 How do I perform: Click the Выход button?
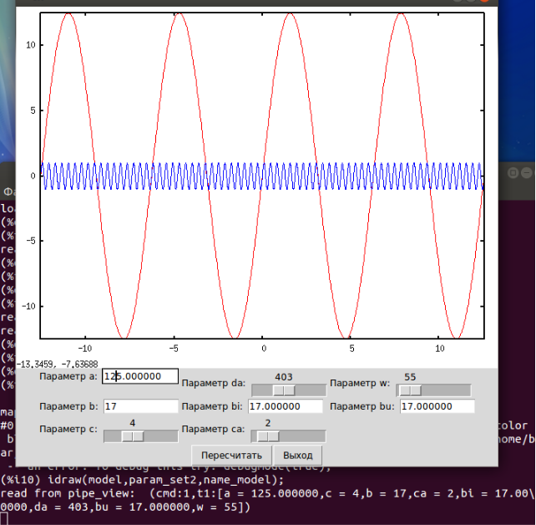298,456
